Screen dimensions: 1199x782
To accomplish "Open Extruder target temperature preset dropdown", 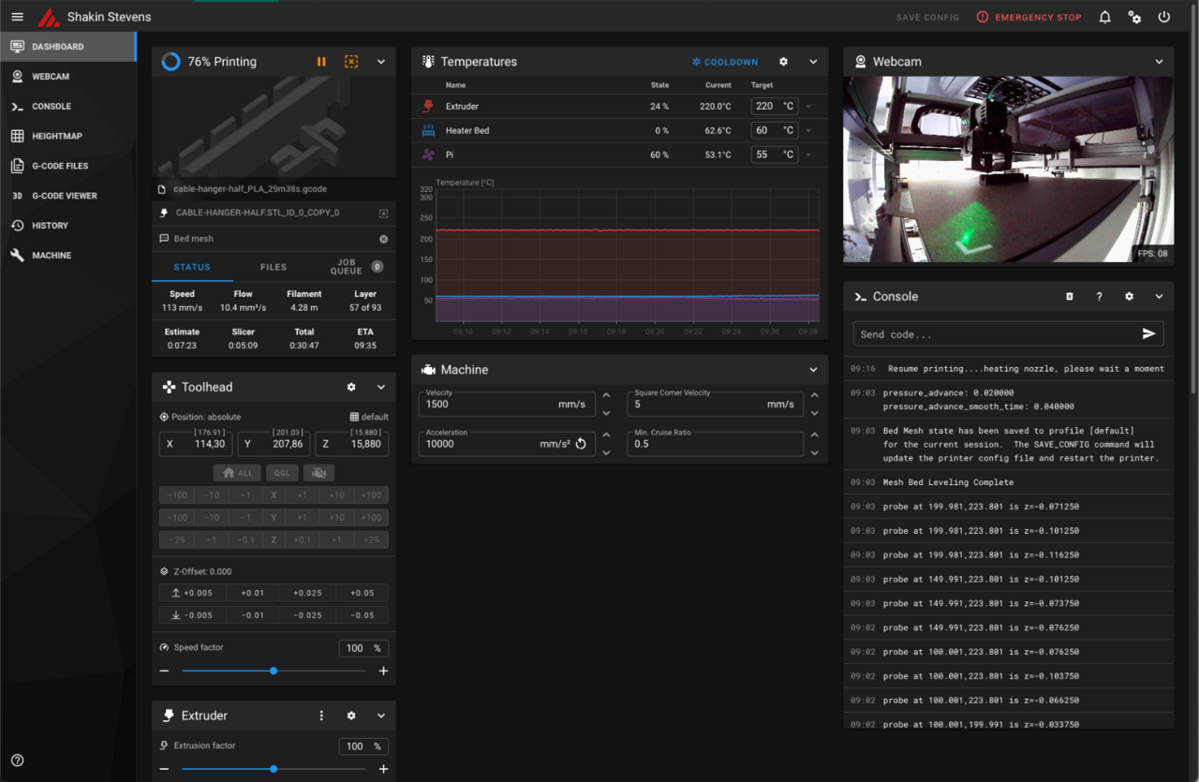I will [808, 107].
